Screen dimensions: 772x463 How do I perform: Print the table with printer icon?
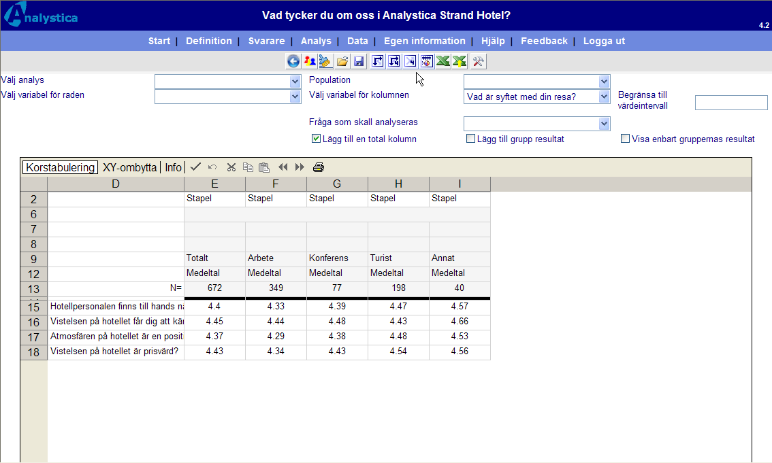tap(319, 167)
